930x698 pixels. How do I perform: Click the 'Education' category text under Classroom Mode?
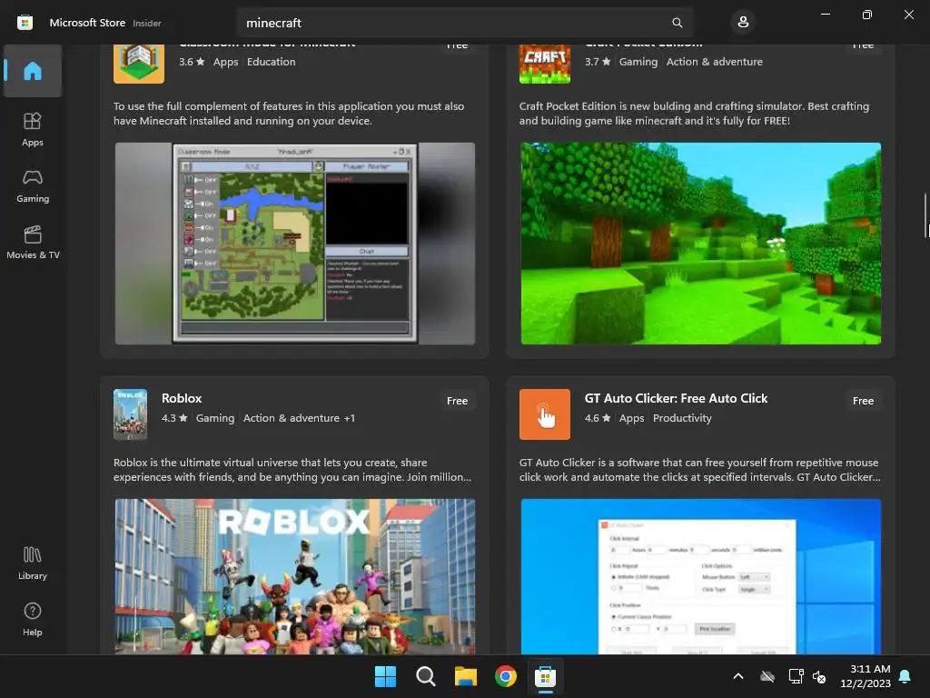tap(271, 62)
